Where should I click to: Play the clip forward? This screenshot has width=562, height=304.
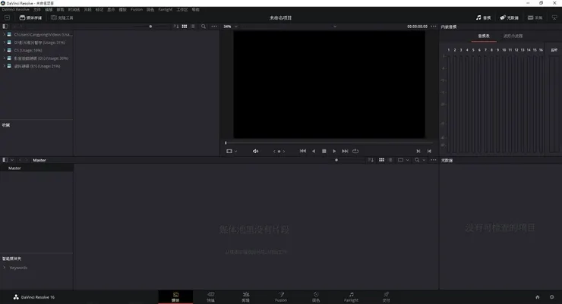click(x=334, y=152)
